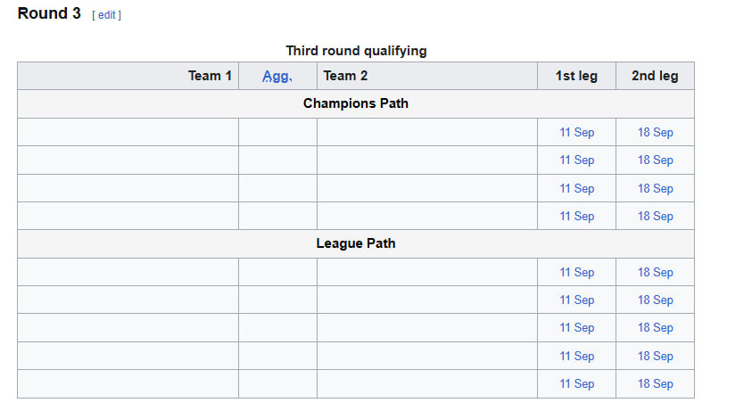Open 11 Sep in last League Path row

pyautogui.click(x=576, y=384)
